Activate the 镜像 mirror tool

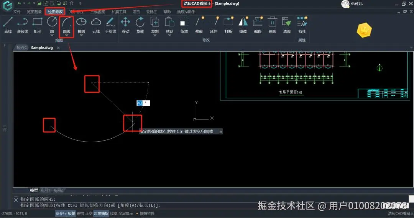point(243,25)
